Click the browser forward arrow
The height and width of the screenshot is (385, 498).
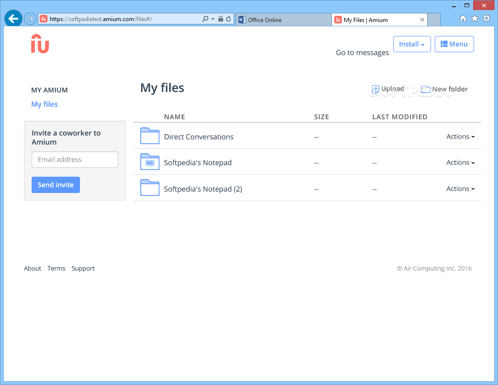[x=30, y=19]
